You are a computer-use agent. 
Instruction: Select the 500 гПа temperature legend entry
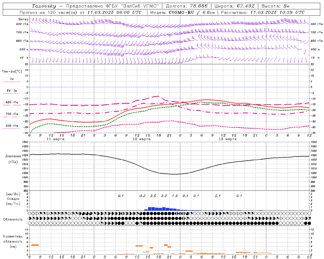click(x=12, y=126)
